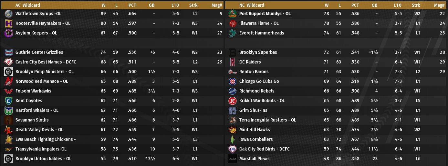Click the NC Wildcard Strk column header
Viewport: 448px width, 166px height.
pyautogui.click(x=416, y=5)
